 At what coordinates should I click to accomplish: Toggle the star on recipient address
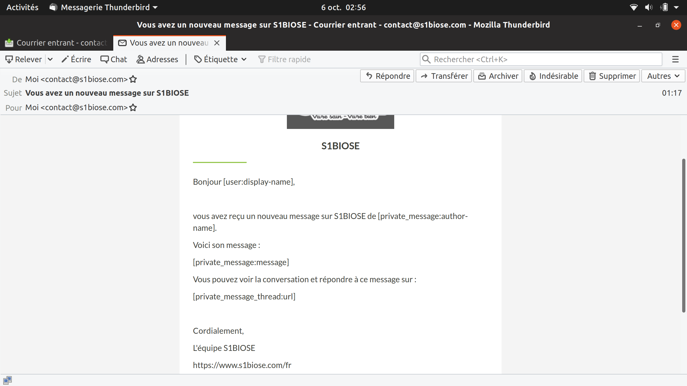[133, 107]
